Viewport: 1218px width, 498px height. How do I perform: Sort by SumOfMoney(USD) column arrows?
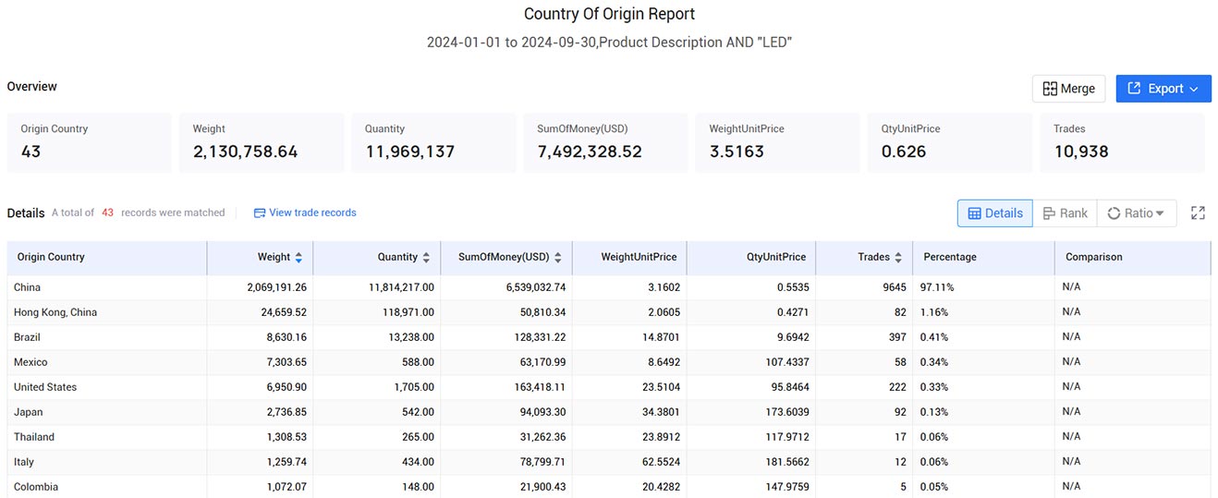(558, 258)
